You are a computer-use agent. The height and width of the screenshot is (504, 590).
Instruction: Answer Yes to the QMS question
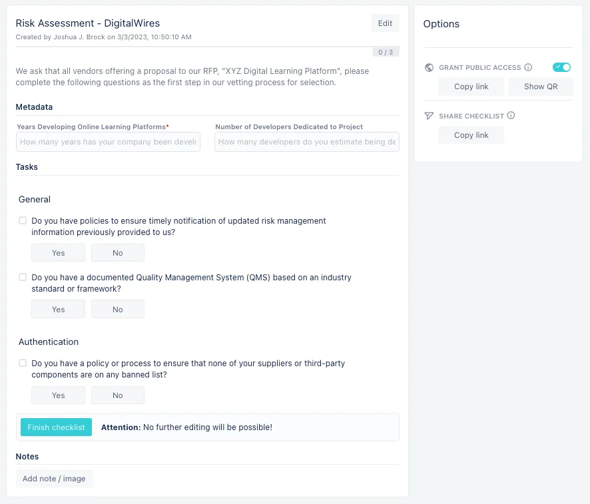[58, 309]
